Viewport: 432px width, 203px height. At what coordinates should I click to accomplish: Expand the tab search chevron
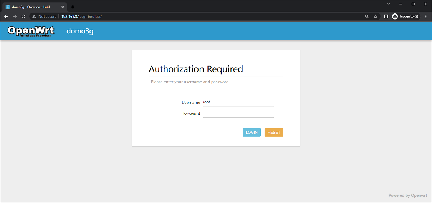(388, 4)
